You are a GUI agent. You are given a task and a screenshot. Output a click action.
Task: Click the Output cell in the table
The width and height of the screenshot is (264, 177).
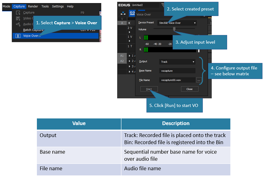click(79, 139)
